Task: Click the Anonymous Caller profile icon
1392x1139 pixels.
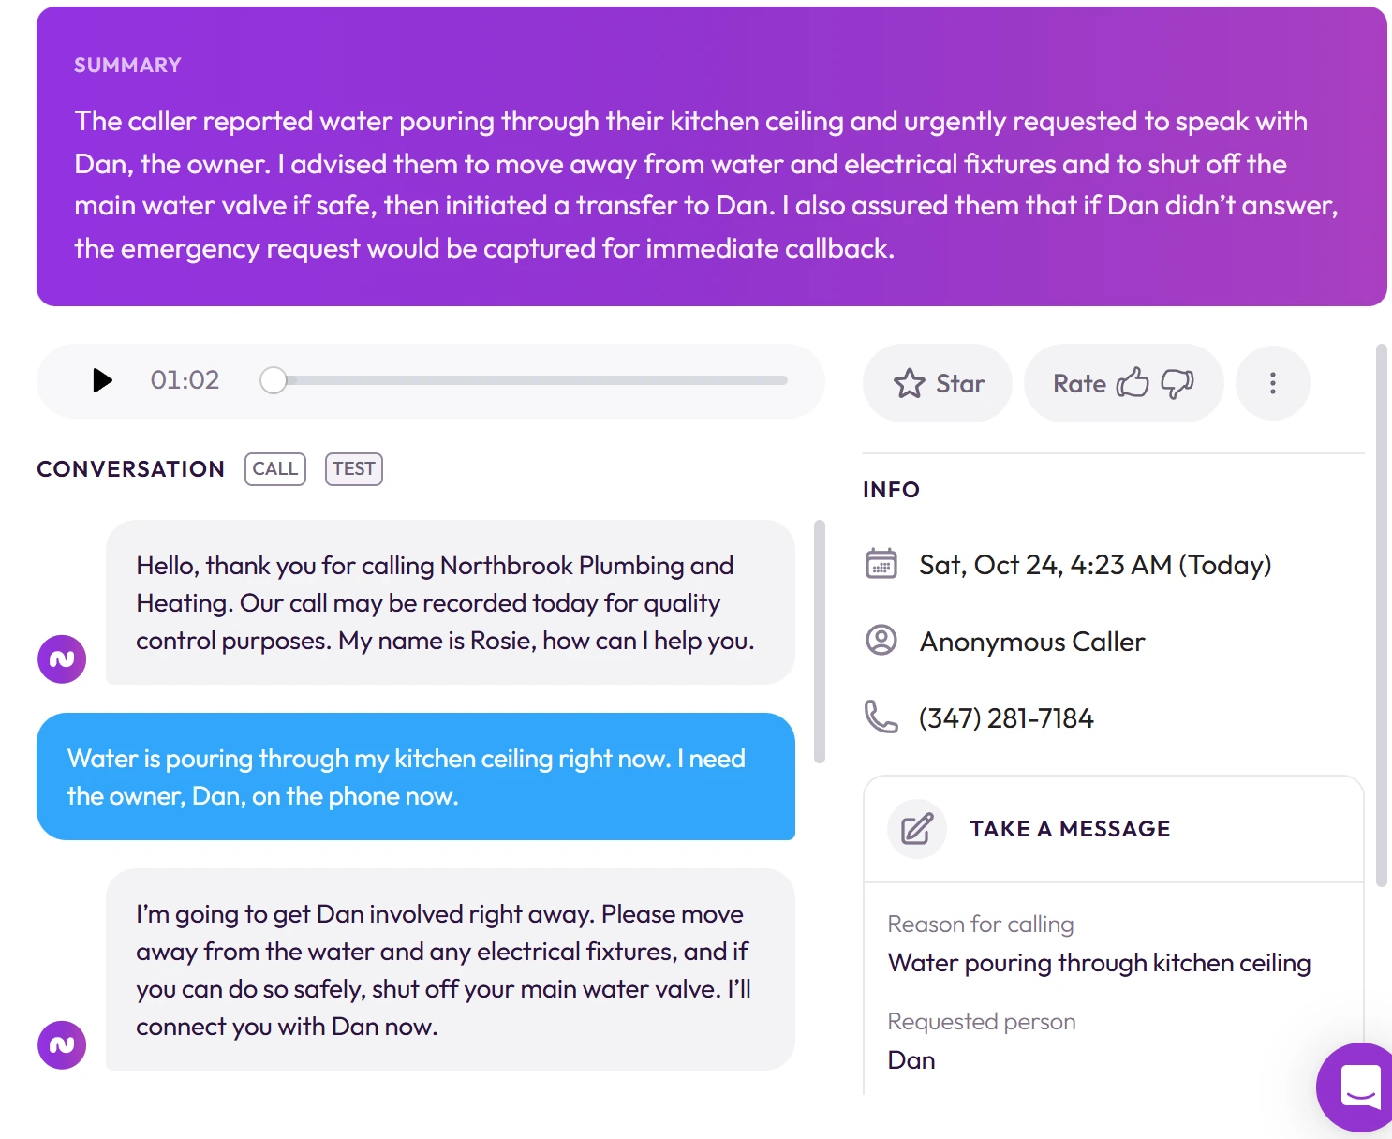Action: (881, 641)
